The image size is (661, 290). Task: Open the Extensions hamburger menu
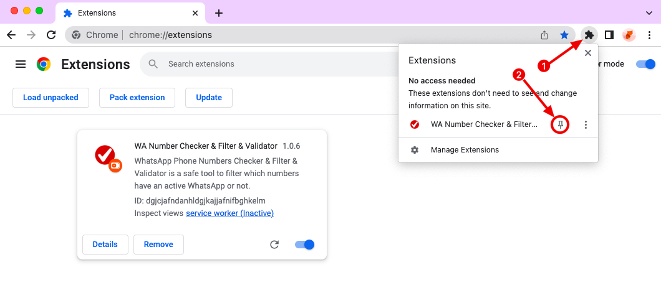(20, 64)
